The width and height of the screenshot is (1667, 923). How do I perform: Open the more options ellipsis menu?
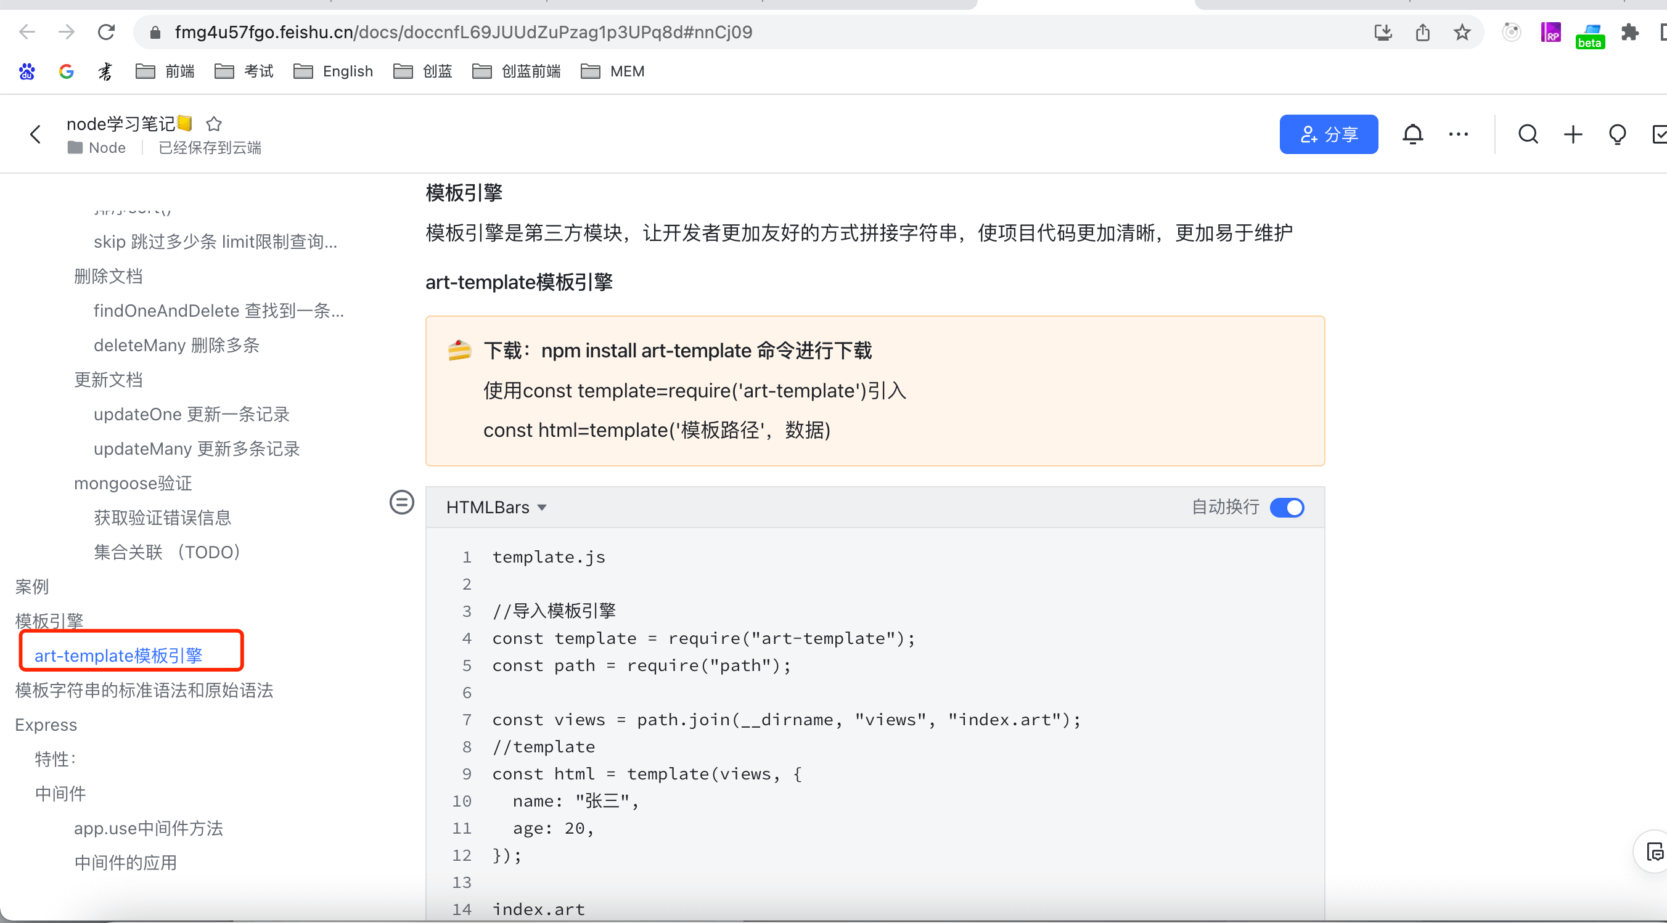(x=1458, y=134)
